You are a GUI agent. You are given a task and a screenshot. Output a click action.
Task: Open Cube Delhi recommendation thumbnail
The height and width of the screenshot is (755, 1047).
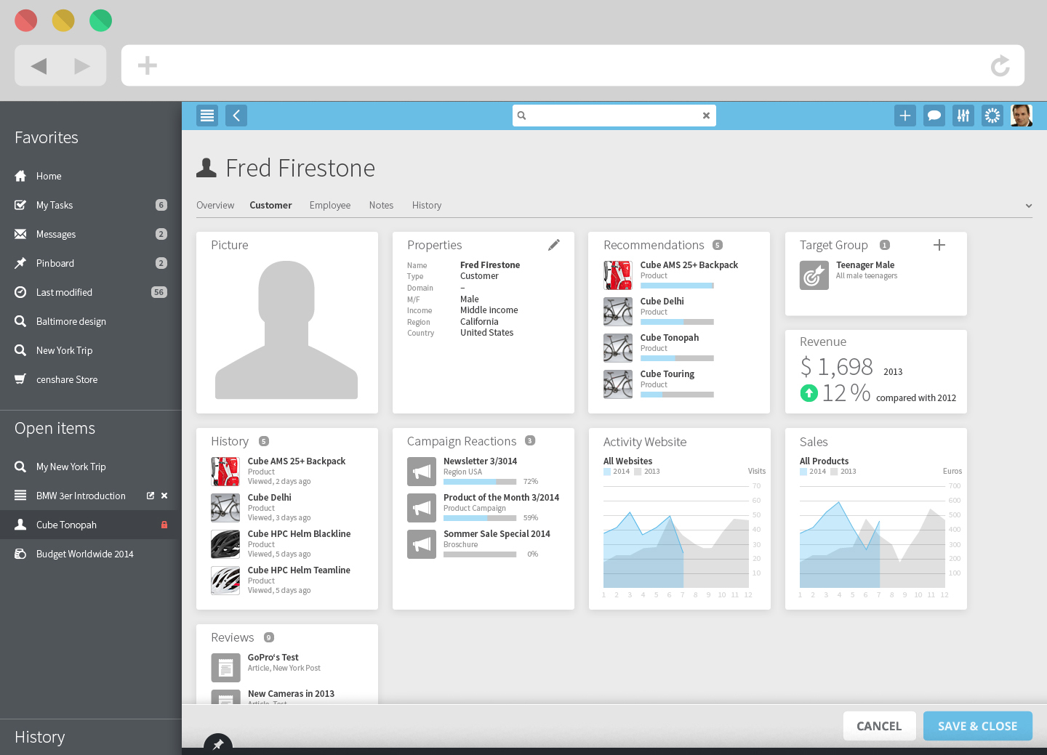coord(618,312)
